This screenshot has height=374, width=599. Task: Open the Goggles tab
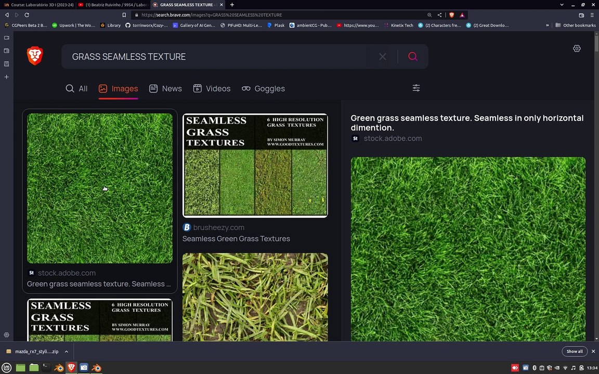[x=263, y=88]
